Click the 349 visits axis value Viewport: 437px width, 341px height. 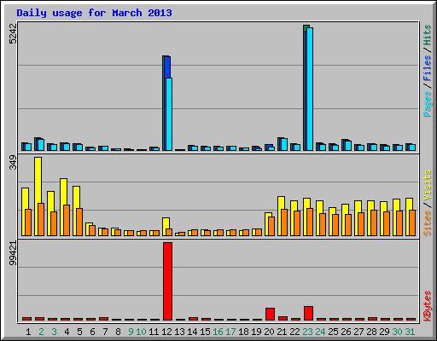(13, 163)
